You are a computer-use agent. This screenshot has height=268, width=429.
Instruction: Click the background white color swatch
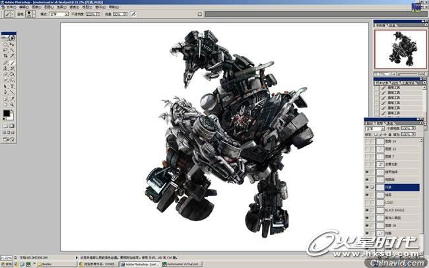[x=11, y=117]
